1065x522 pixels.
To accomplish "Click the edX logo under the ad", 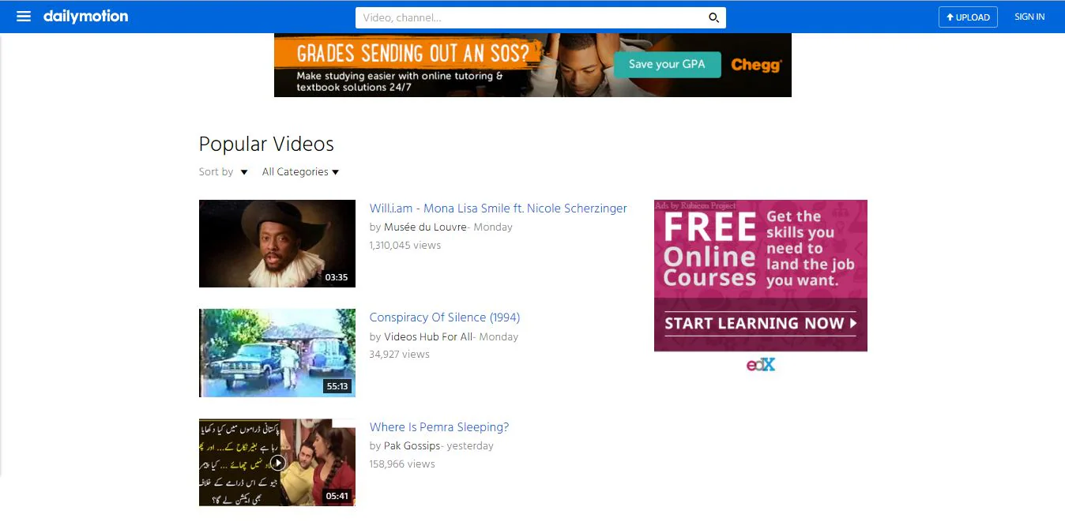I will tap(761, 364).
